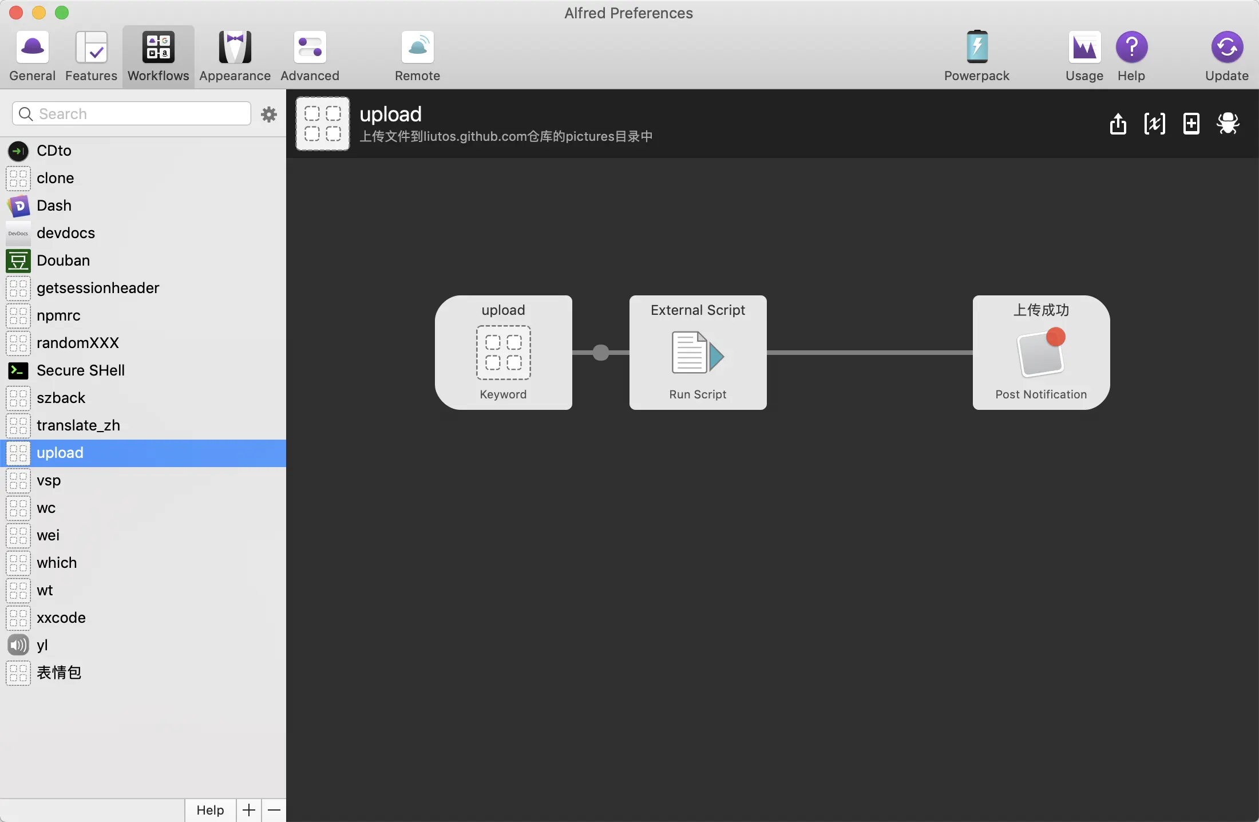Add a new object with the plus icon
This screenshot has height=822, width=1259.
pyautogui.click(x=1191, y=124)
